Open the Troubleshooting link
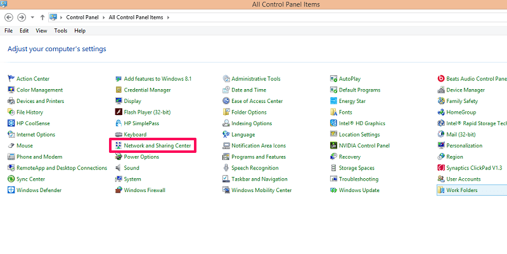The width and height of the screenshot is (507, 254). coord(359,179)
